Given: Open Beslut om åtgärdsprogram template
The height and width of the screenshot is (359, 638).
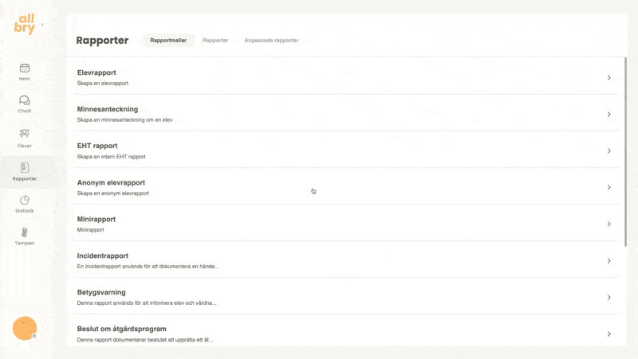Looking at the screenshot, I should [121, 329].
